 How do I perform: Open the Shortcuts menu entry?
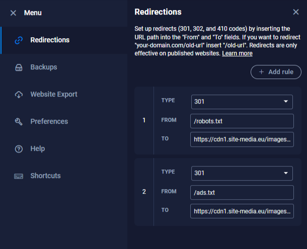45,176
